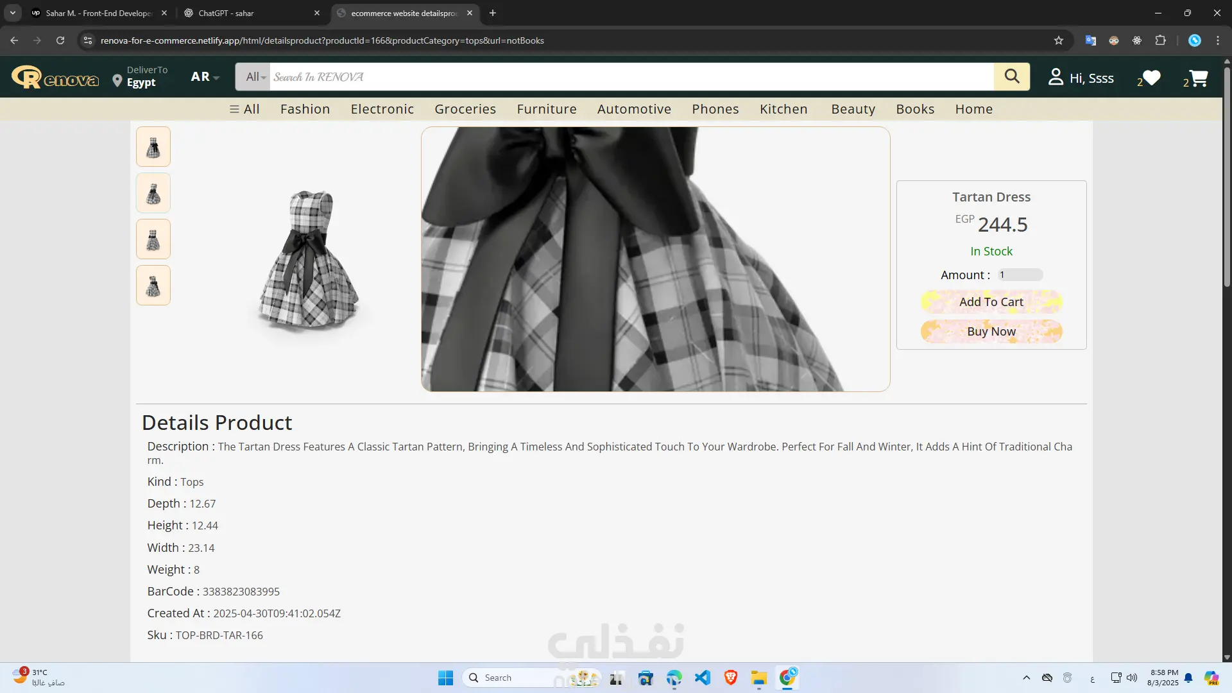
Task: Click the Buy Now button
Action: coord(991,331)
